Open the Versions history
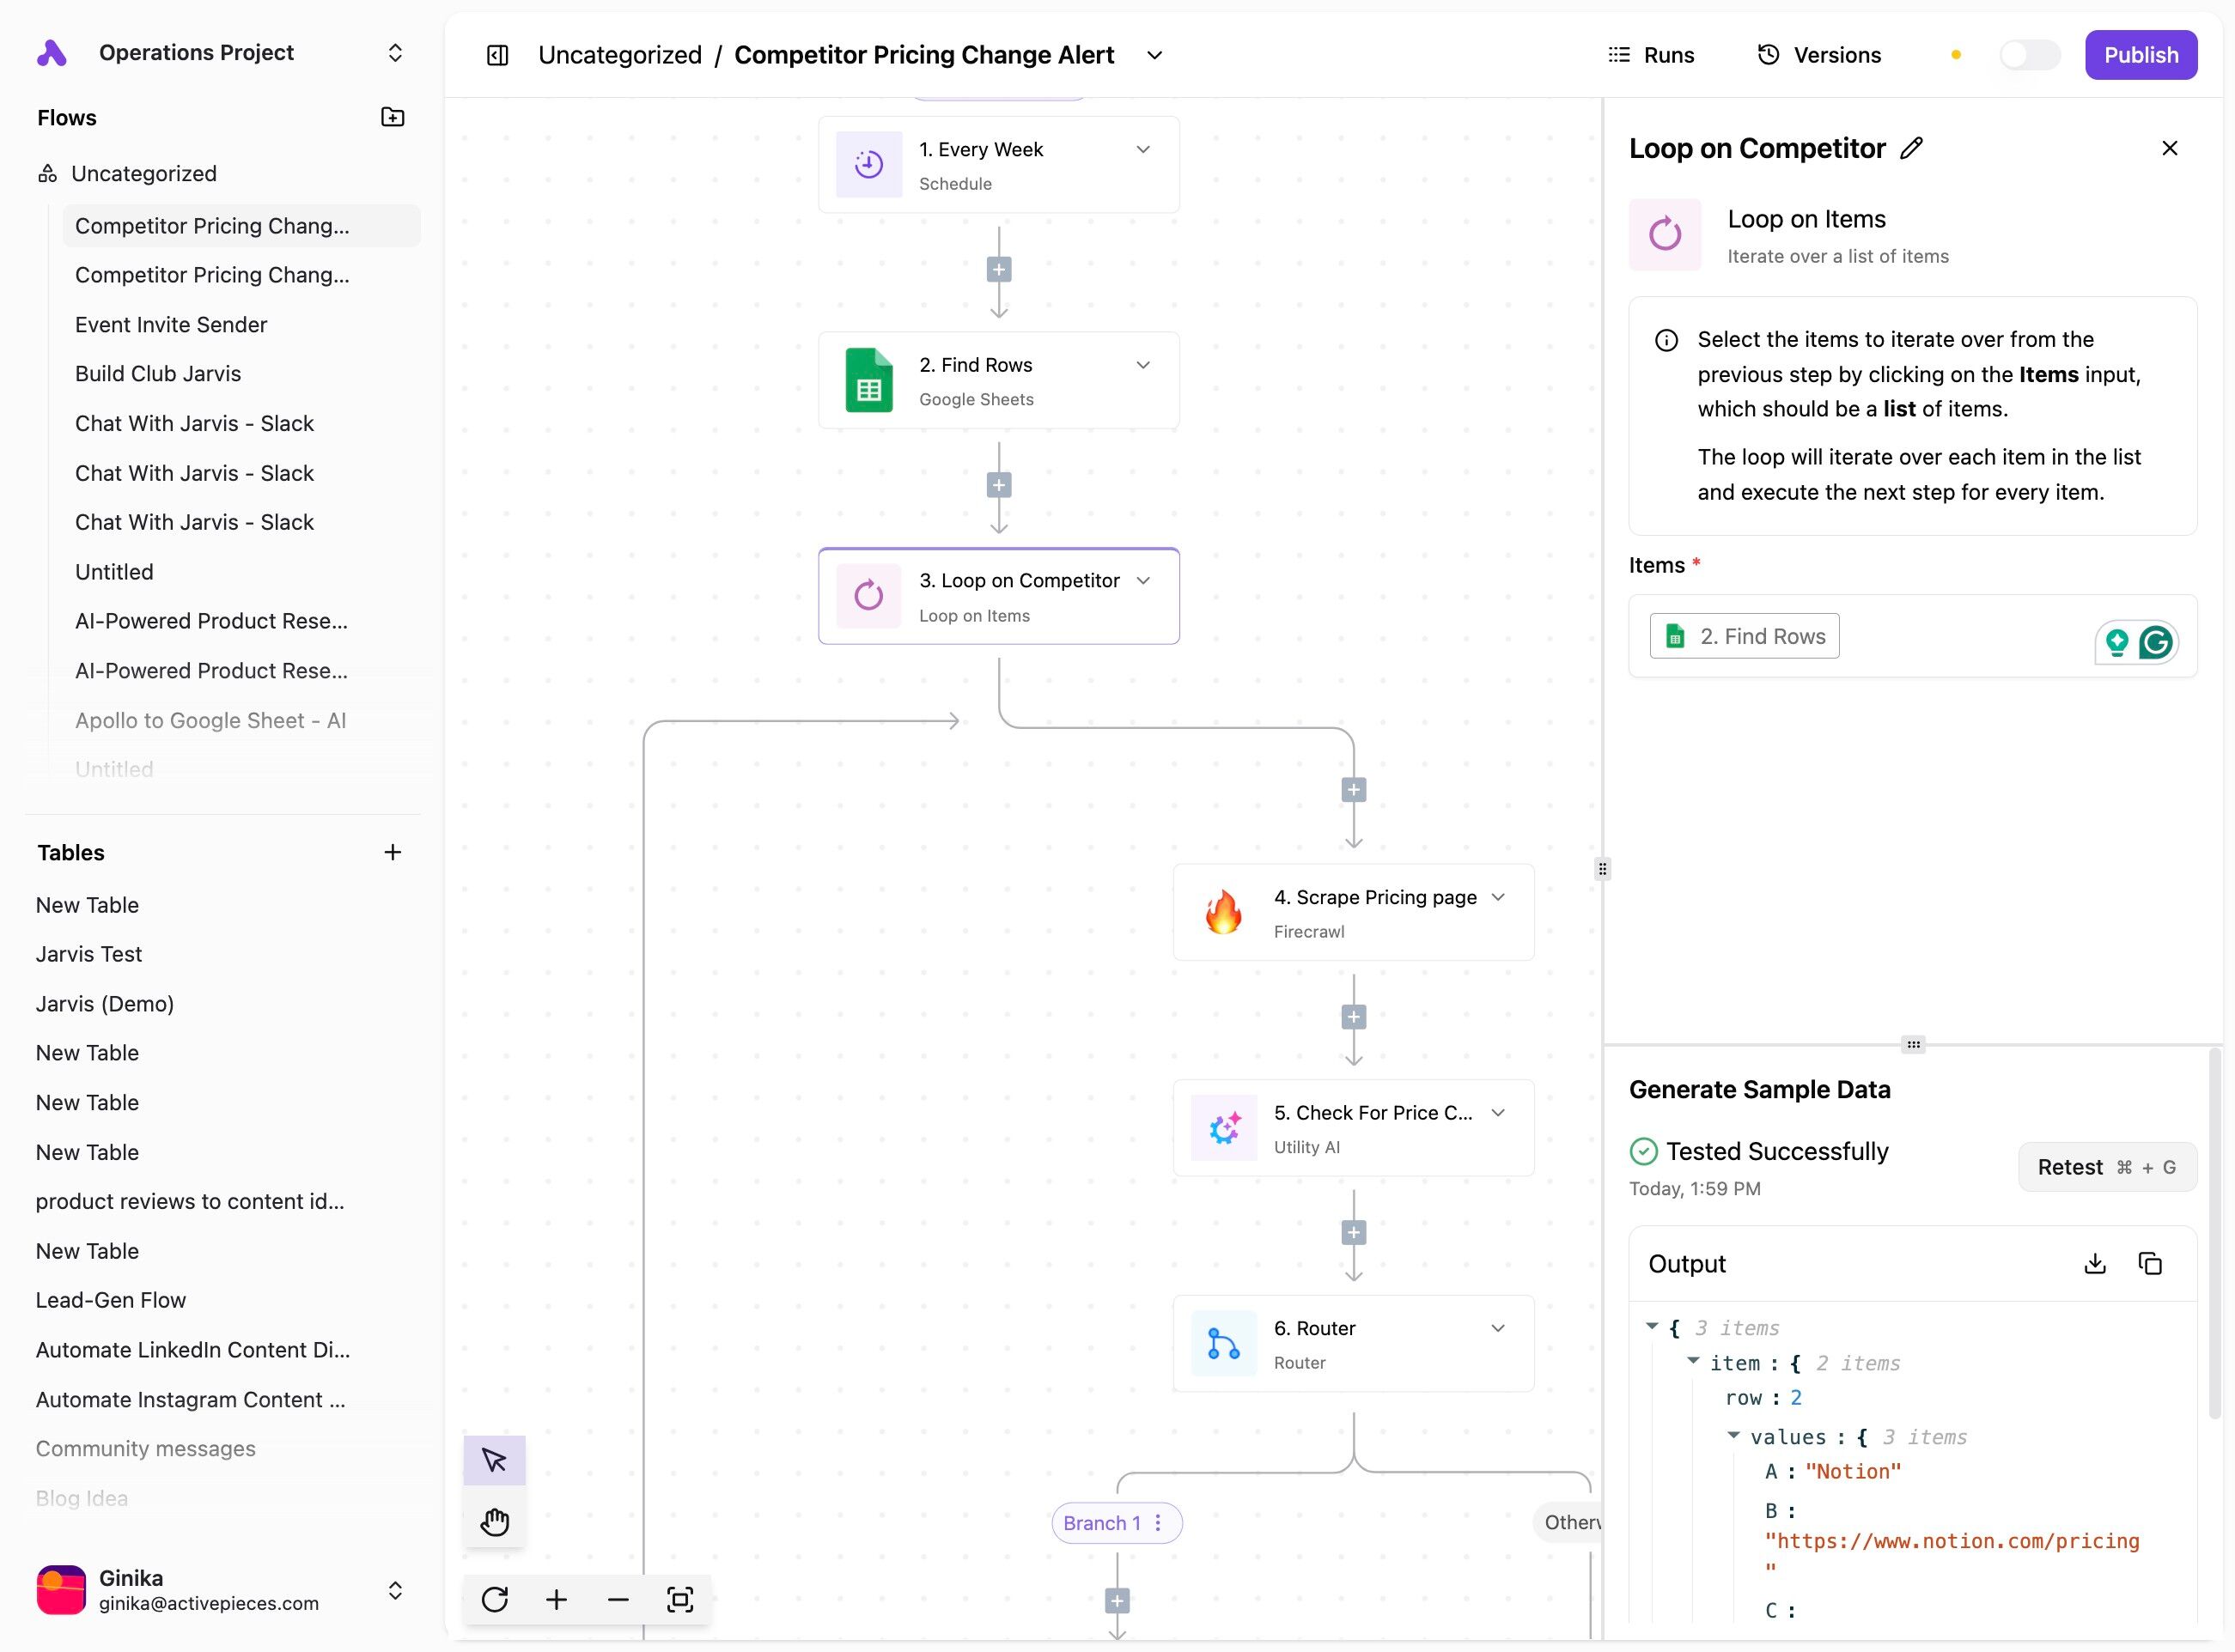The image size is (2235, 1652). click(x=1820, y=55)
